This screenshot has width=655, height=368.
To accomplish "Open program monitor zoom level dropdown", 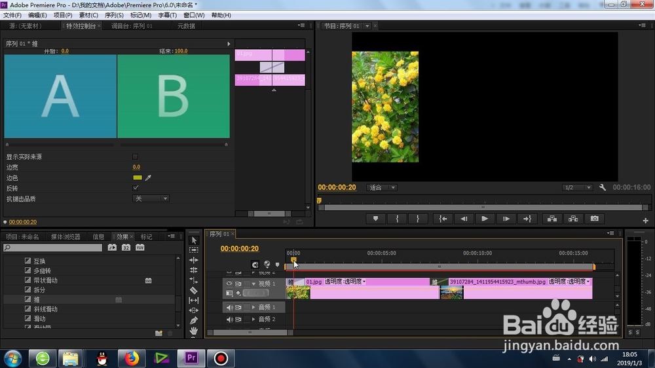I will click(x=382, y=187).
